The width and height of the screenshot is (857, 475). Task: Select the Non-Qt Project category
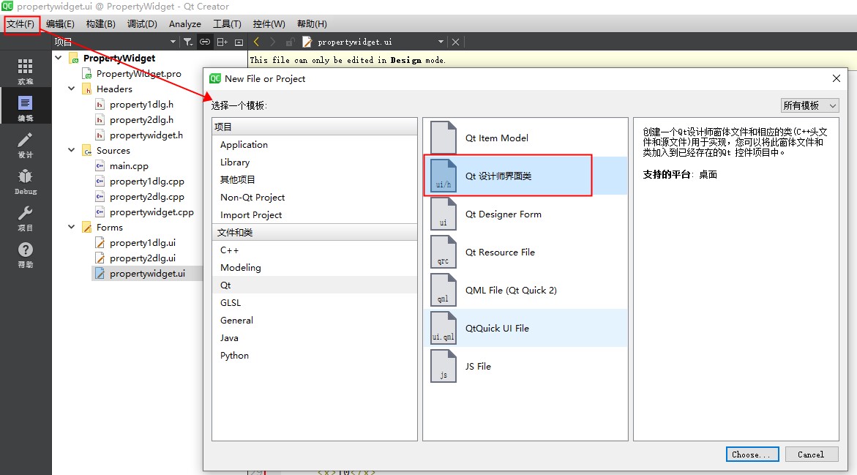(314, 197)
